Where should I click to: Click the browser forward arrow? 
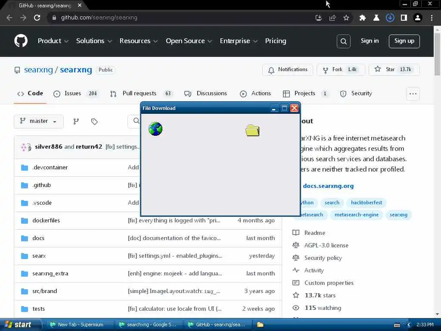click(x=23, y=18)
